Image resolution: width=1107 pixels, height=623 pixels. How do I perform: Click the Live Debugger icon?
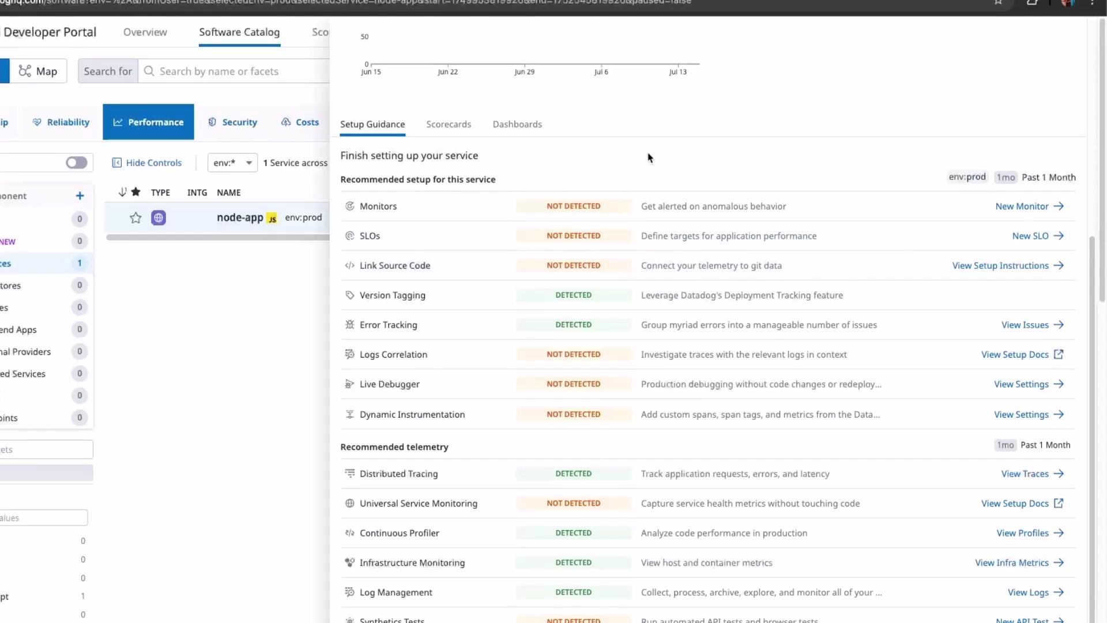coord(349,384)
